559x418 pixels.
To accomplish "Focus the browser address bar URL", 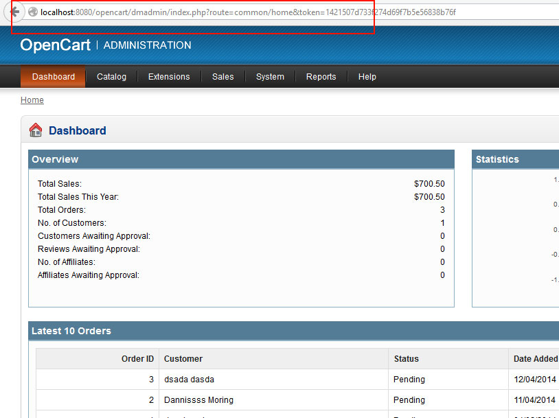I will (x=248, y=12).
